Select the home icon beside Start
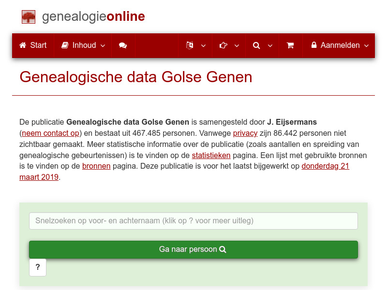The height and width of the screenshot is (290, 387). point(22,45)
